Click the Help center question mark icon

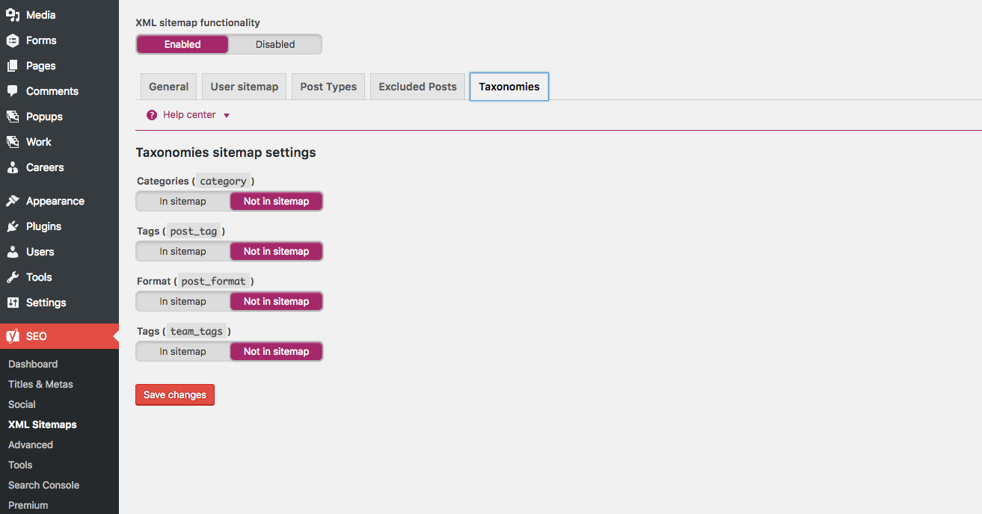(152, 115)
